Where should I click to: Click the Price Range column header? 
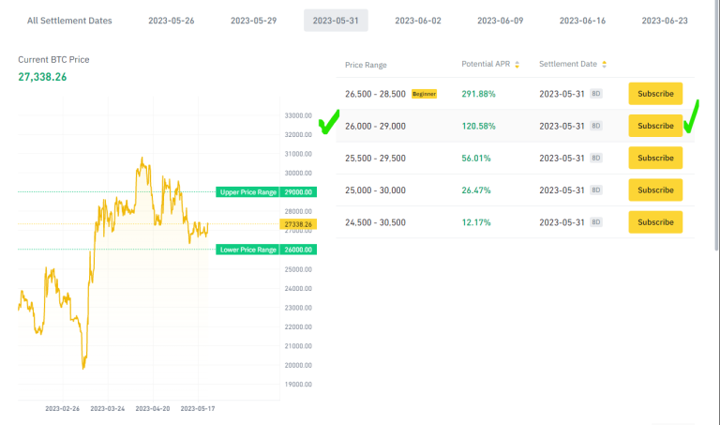(366, 65)
